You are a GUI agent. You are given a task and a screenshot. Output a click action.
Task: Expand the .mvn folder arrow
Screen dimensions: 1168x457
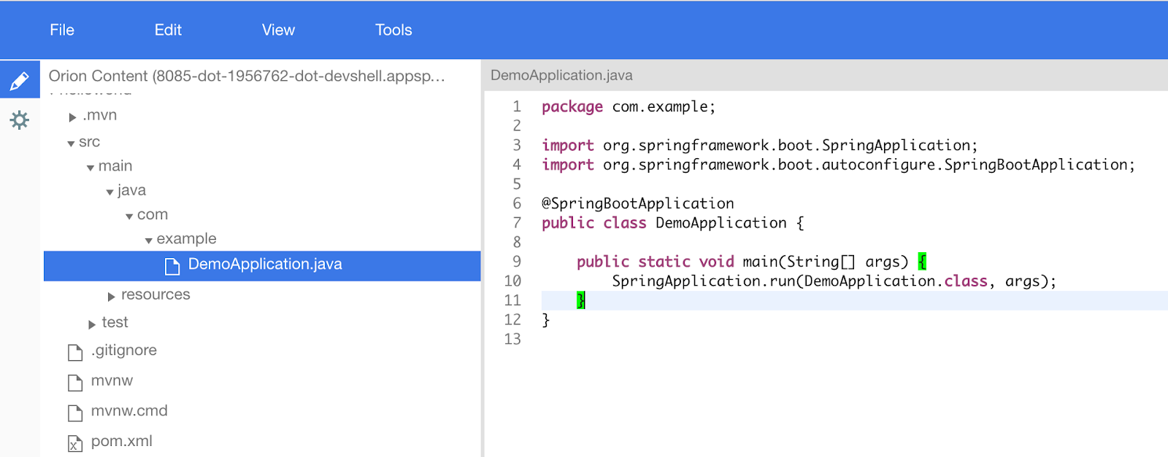(x=72, y=117)
